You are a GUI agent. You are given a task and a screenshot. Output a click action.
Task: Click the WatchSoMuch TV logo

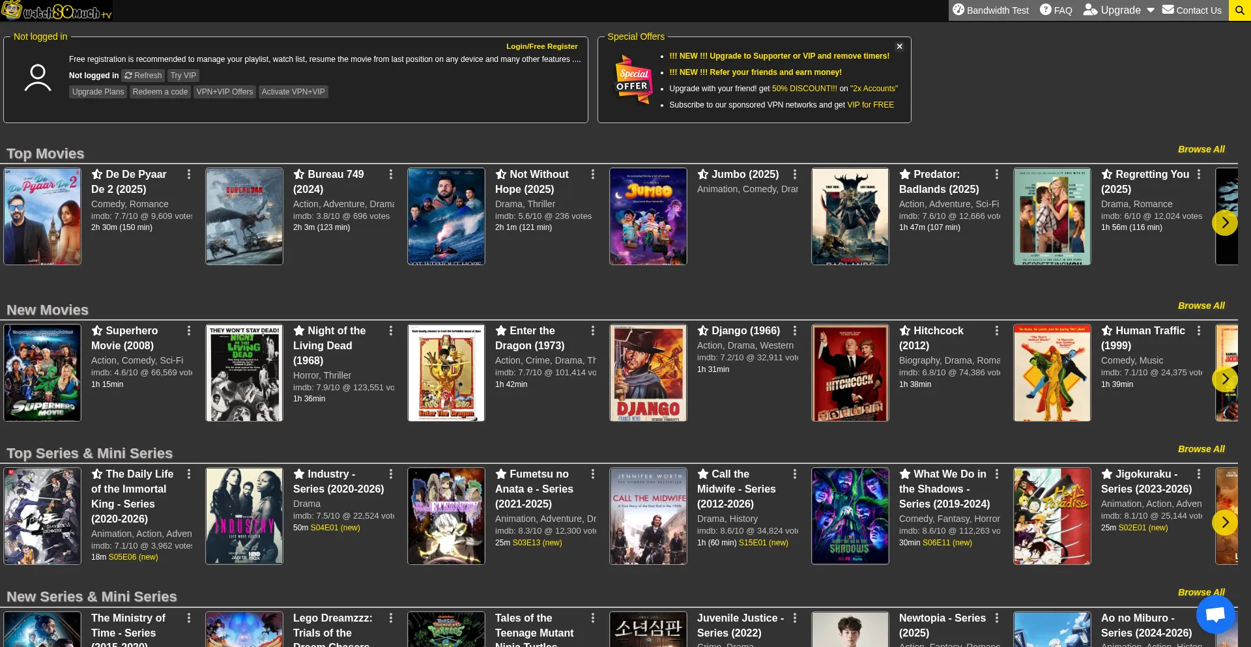(x=57, y=10)
